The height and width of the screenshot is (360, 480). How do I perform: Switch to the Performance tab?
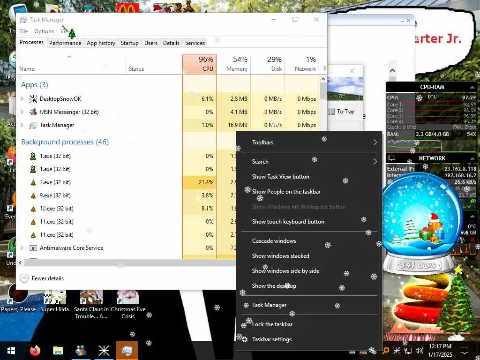tap(65, 43)
